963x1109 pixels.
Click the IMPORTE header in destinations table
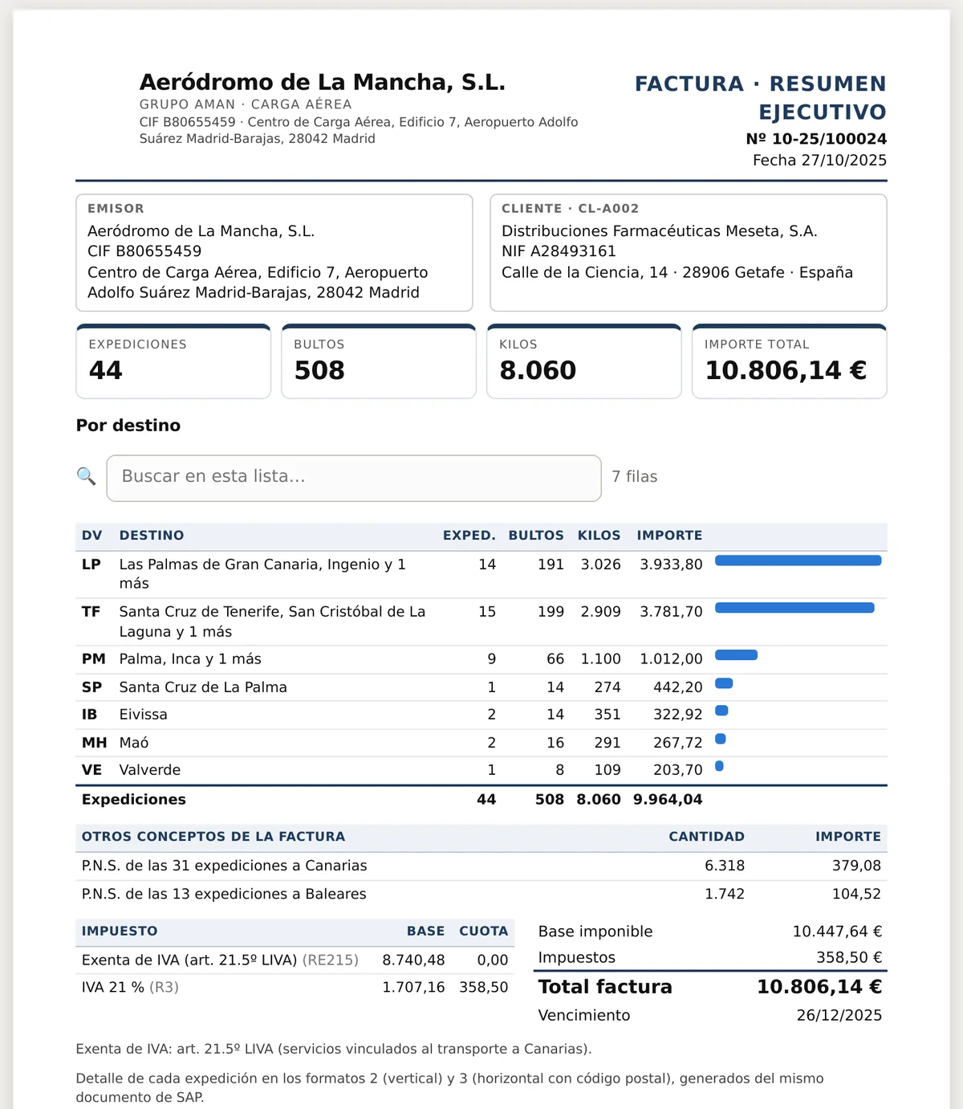pyautogui.click(x=669, y=536)
